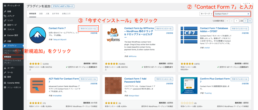Open 詳細情報 for ACF Field plugin
This screenshot has height=110, width=258.
[x=94, y=84]
